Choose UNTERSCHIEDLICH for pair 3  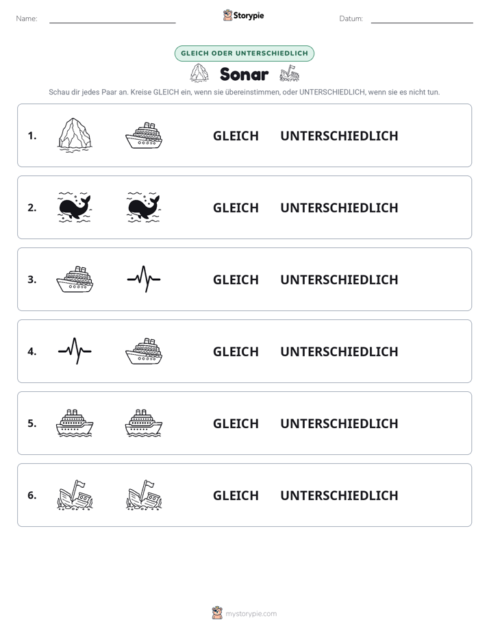(x=339, y=280)
